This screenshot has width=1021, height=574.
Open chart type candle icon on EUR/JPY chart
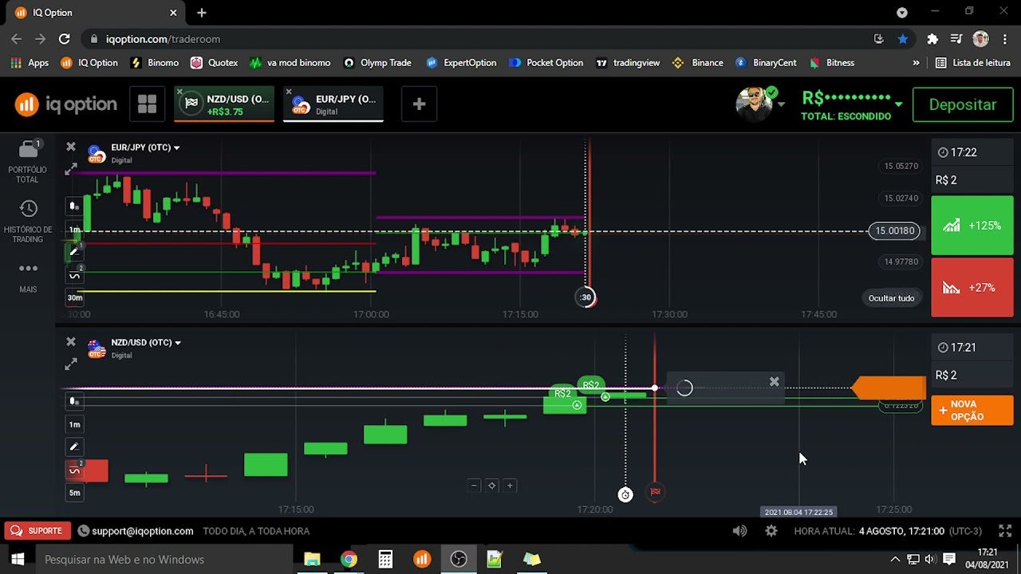[74, 206]
